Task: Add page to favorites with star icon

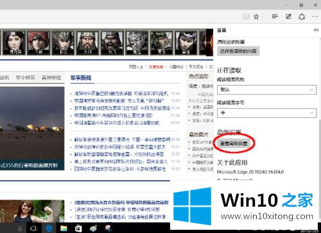Action: click(256, 17)
